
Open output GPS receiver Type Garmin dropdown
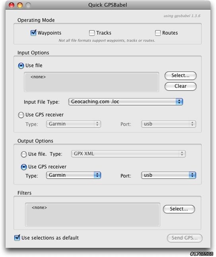pos(74,175)
